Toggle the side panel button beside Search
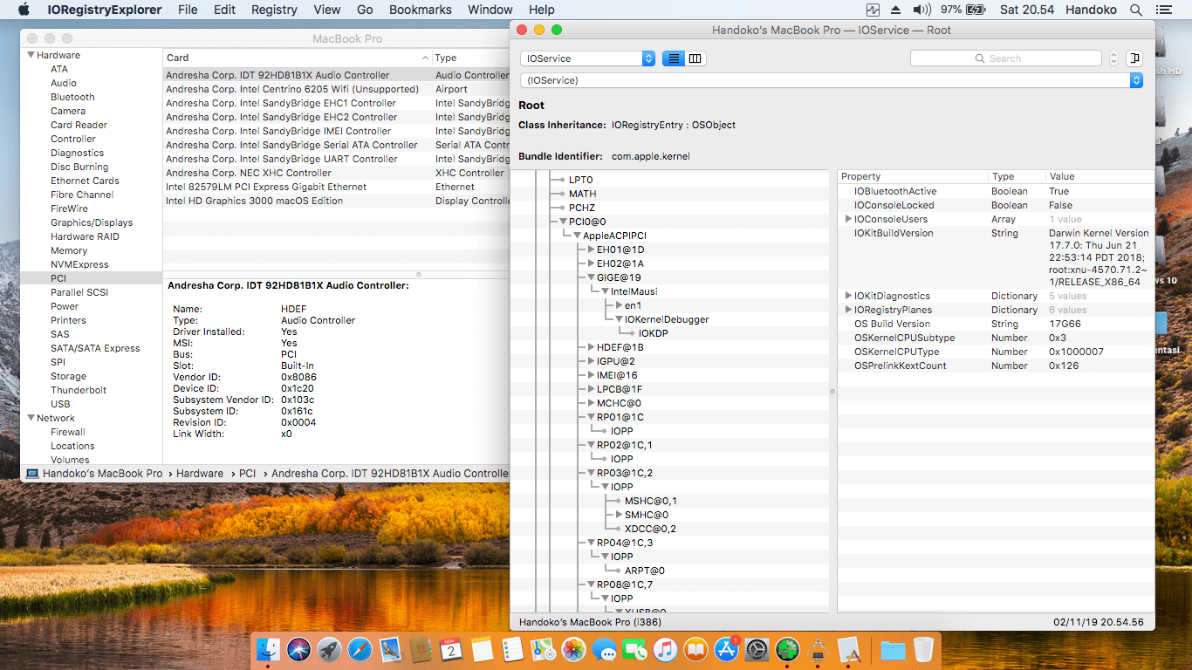The width and height of the screenshot is (1192, 670). pos(1134,58)
